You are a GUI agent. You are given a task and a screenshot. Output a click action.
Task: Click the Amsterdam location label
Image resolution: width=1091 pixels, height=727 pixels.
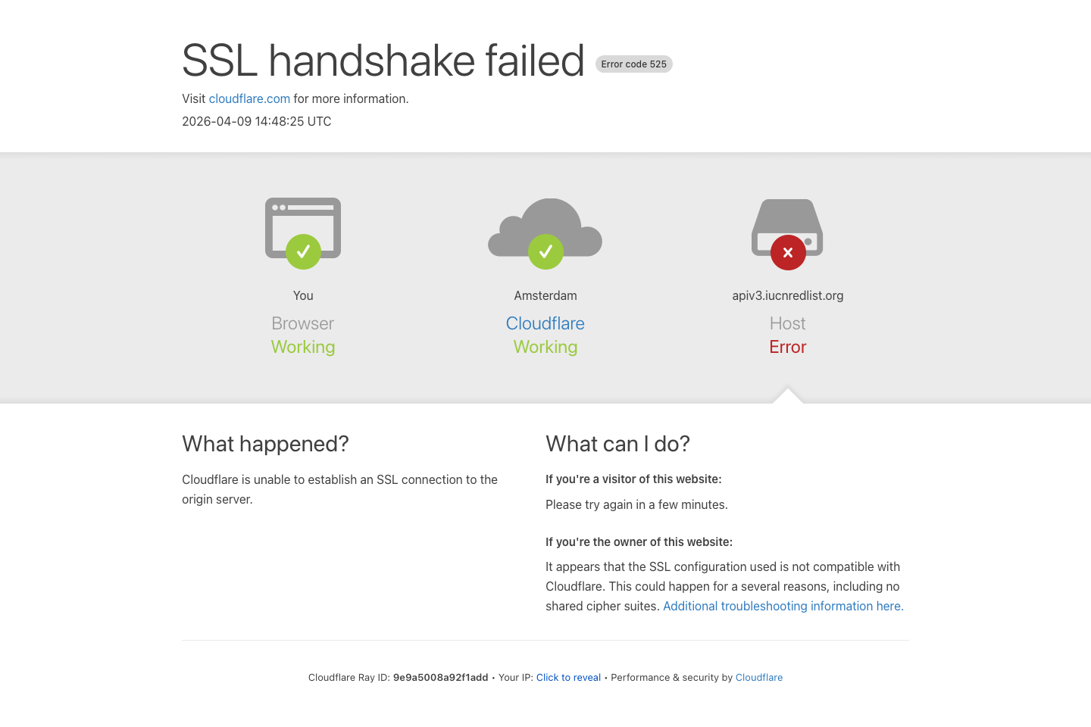tap(545, 296)
